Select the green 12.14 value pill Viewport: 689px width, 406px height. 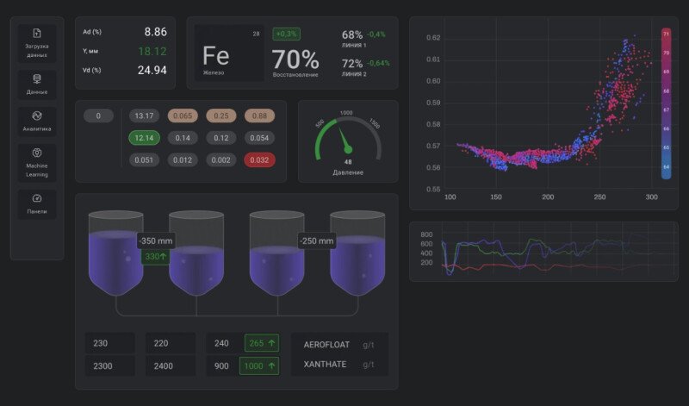[143, 138]
